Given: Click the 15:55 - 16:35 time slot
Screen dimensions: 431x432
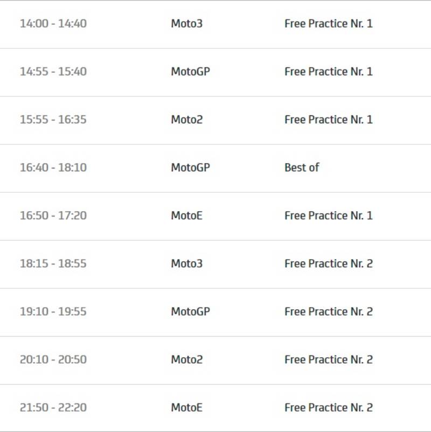Looking at the screenshot, I should pyautogui.click(x=53, y=120).
